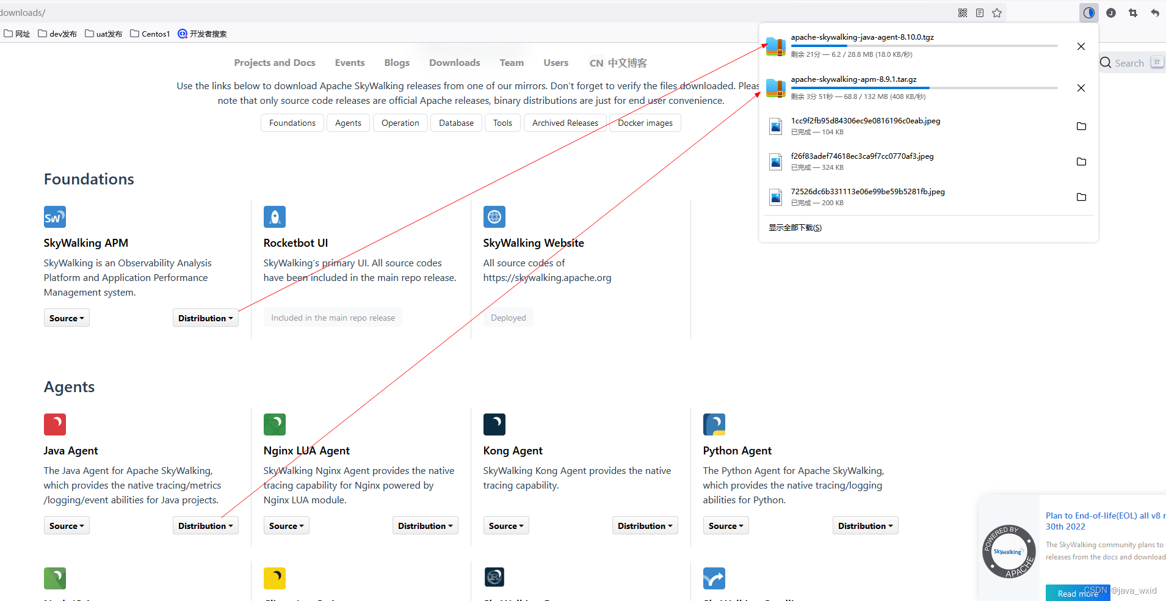
Task: Open folder for 72526dc6b331113e06e99be59b5281fb.jpeg
Action: point(1081,197)
